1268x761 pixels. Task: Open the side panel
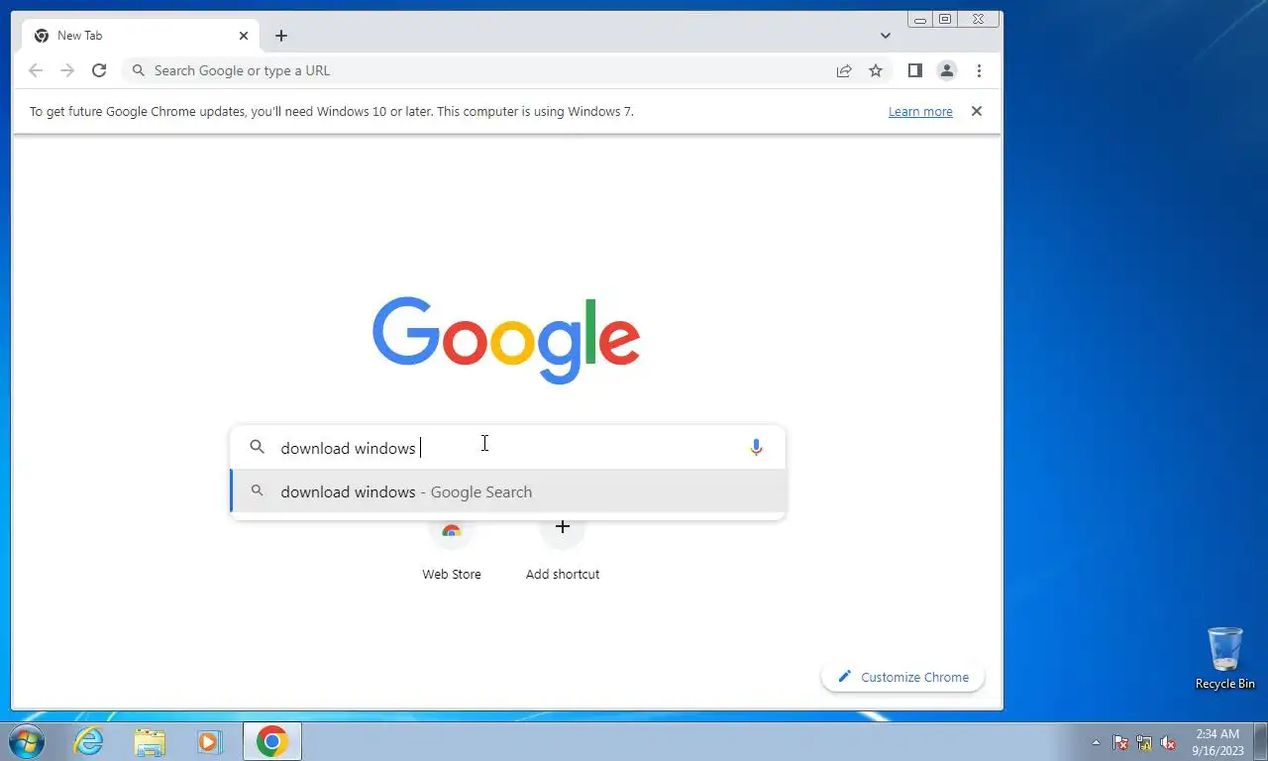click(915, 70)
